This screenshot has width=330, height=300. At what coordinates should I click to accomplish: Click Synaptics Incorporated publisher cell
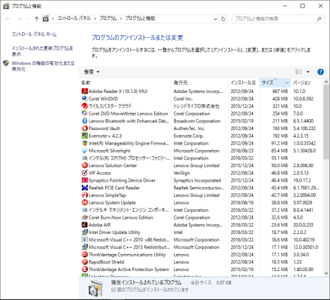point(197,180)
